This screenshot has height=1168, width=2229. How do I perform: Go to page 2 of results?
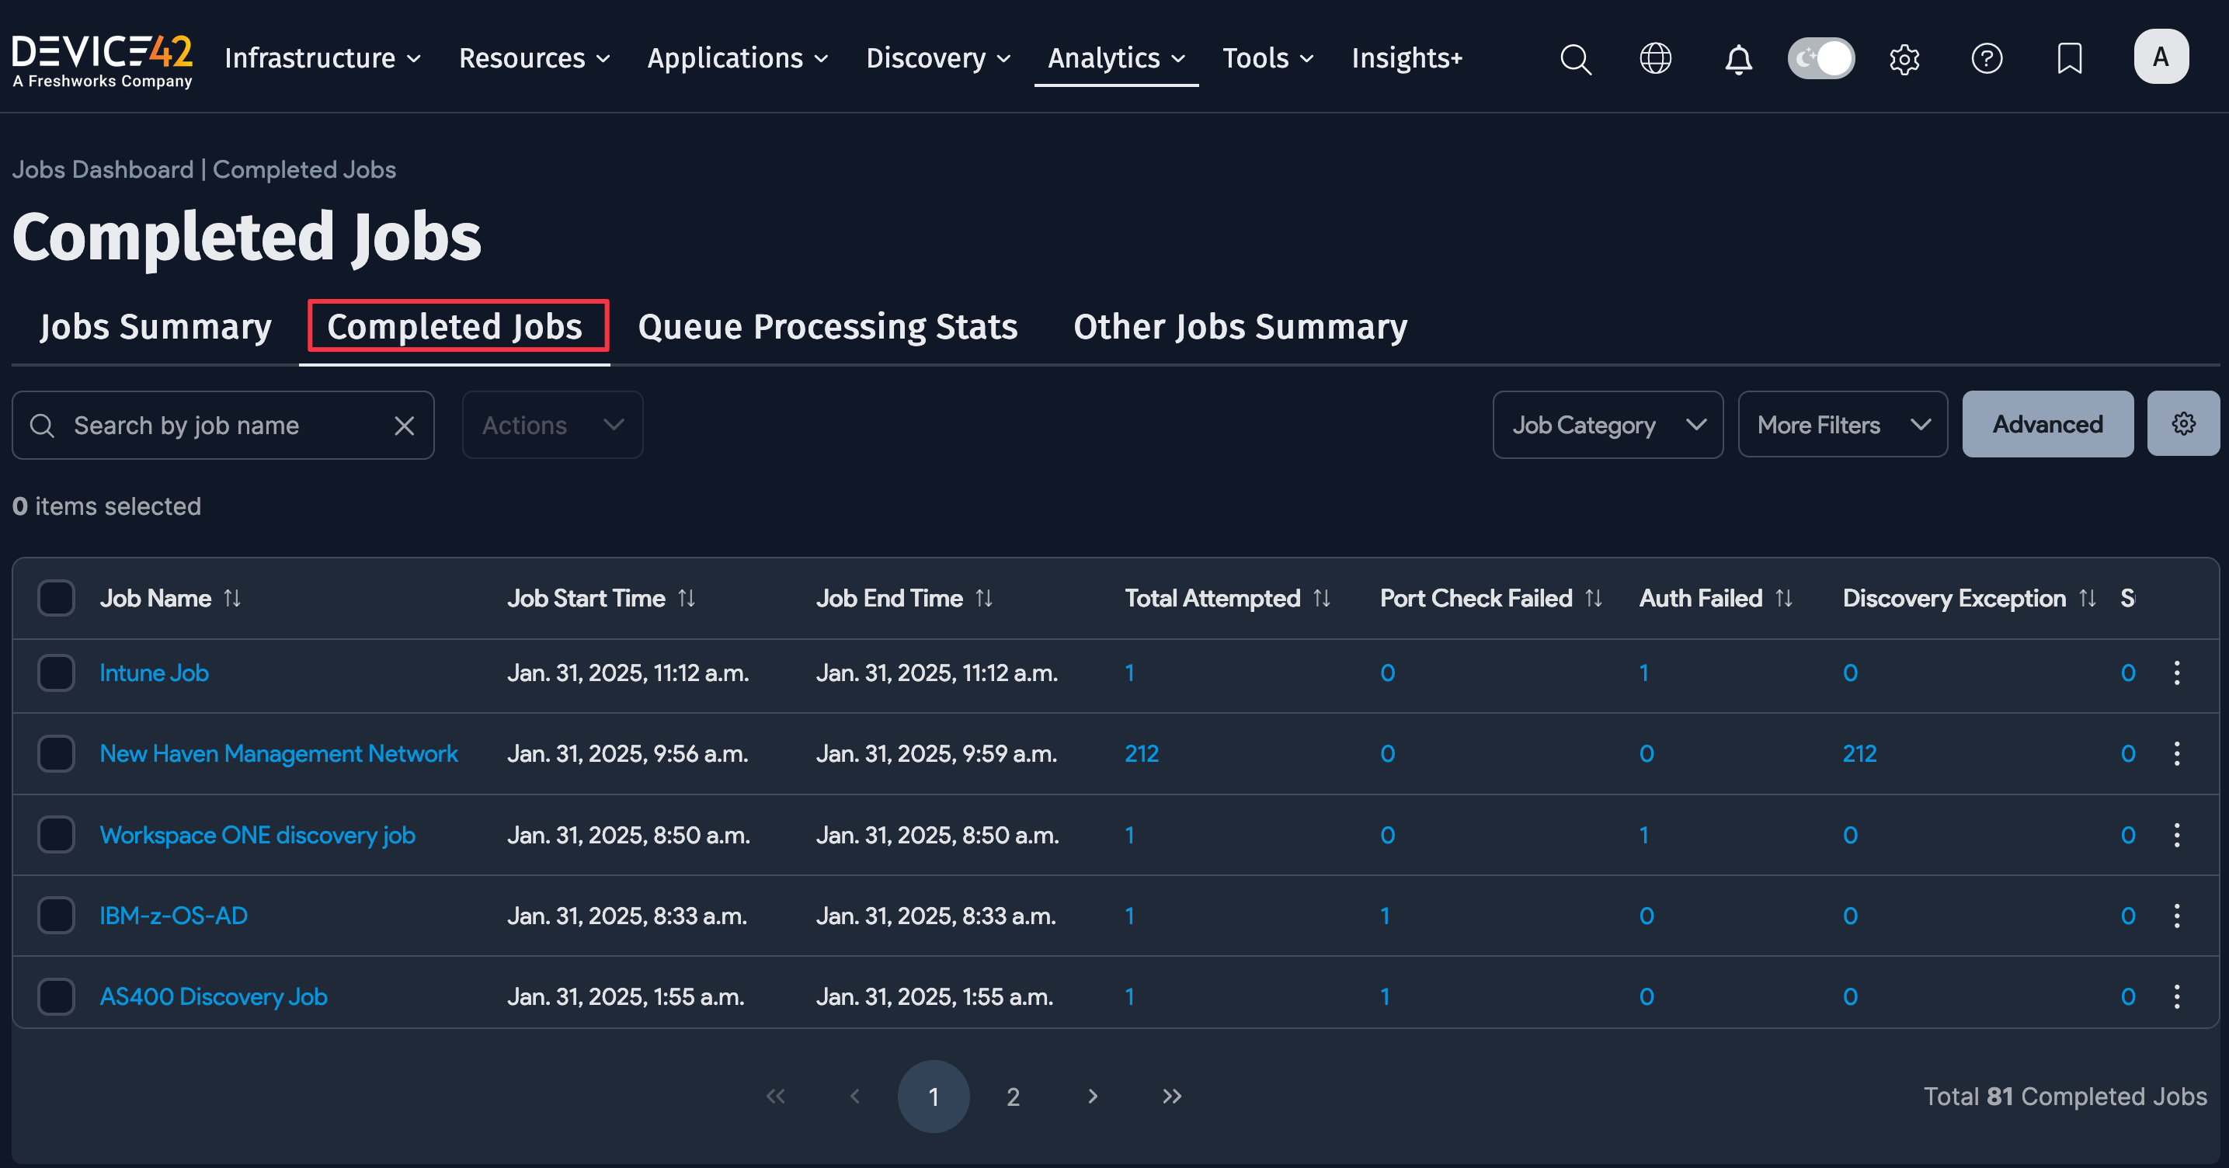pyautogui.click(x=1013, y=1097)
